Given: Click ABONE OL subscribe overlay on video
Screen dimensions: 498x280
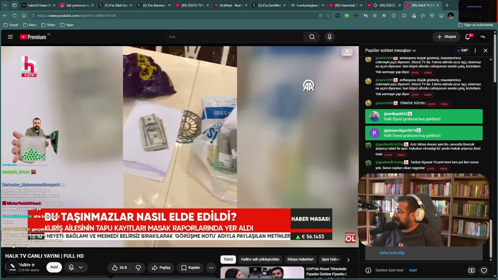Looking at the screenshot, I should tap(350, 238).
